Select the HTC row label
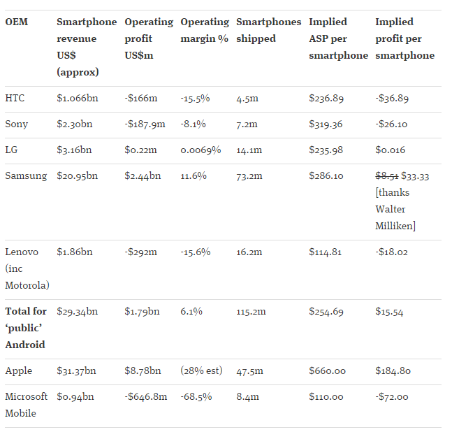Screen dimensions: 452x432 (15, 99)
